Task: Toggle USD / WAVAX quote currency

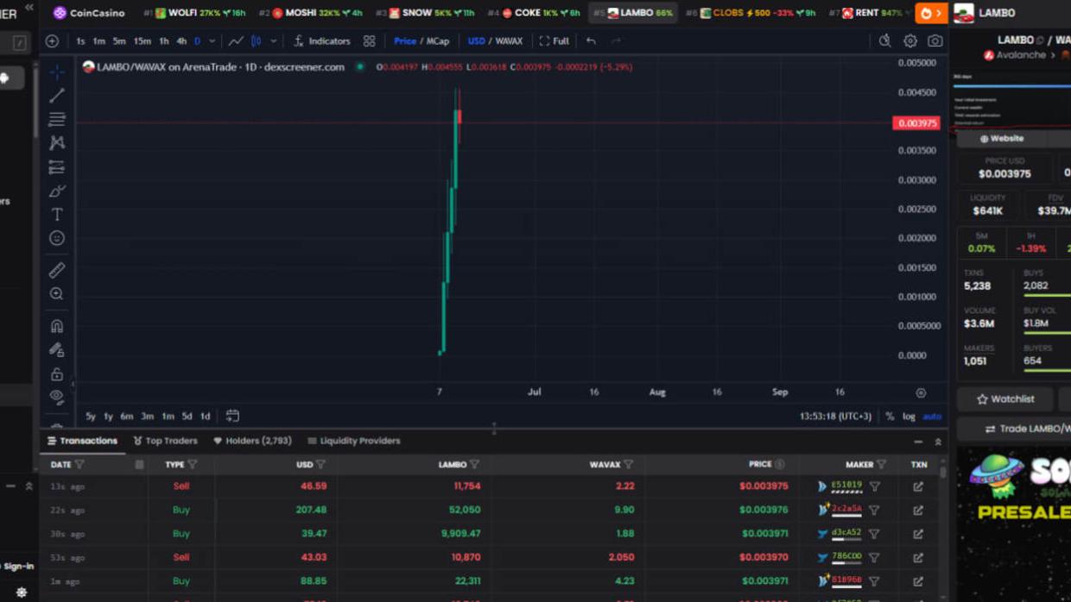Action: tap(495, 41)
